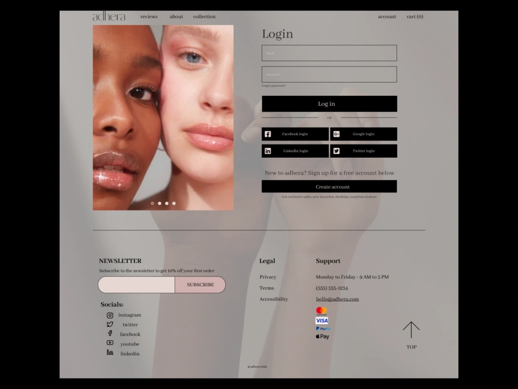Click Create account button
Screen dimensions: 518x389
[329, 186]
